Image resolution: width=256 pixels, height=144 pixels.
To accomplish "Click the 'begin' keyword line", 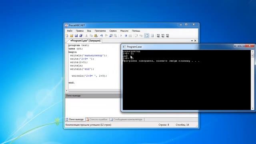I will click(x=72, y=52).
